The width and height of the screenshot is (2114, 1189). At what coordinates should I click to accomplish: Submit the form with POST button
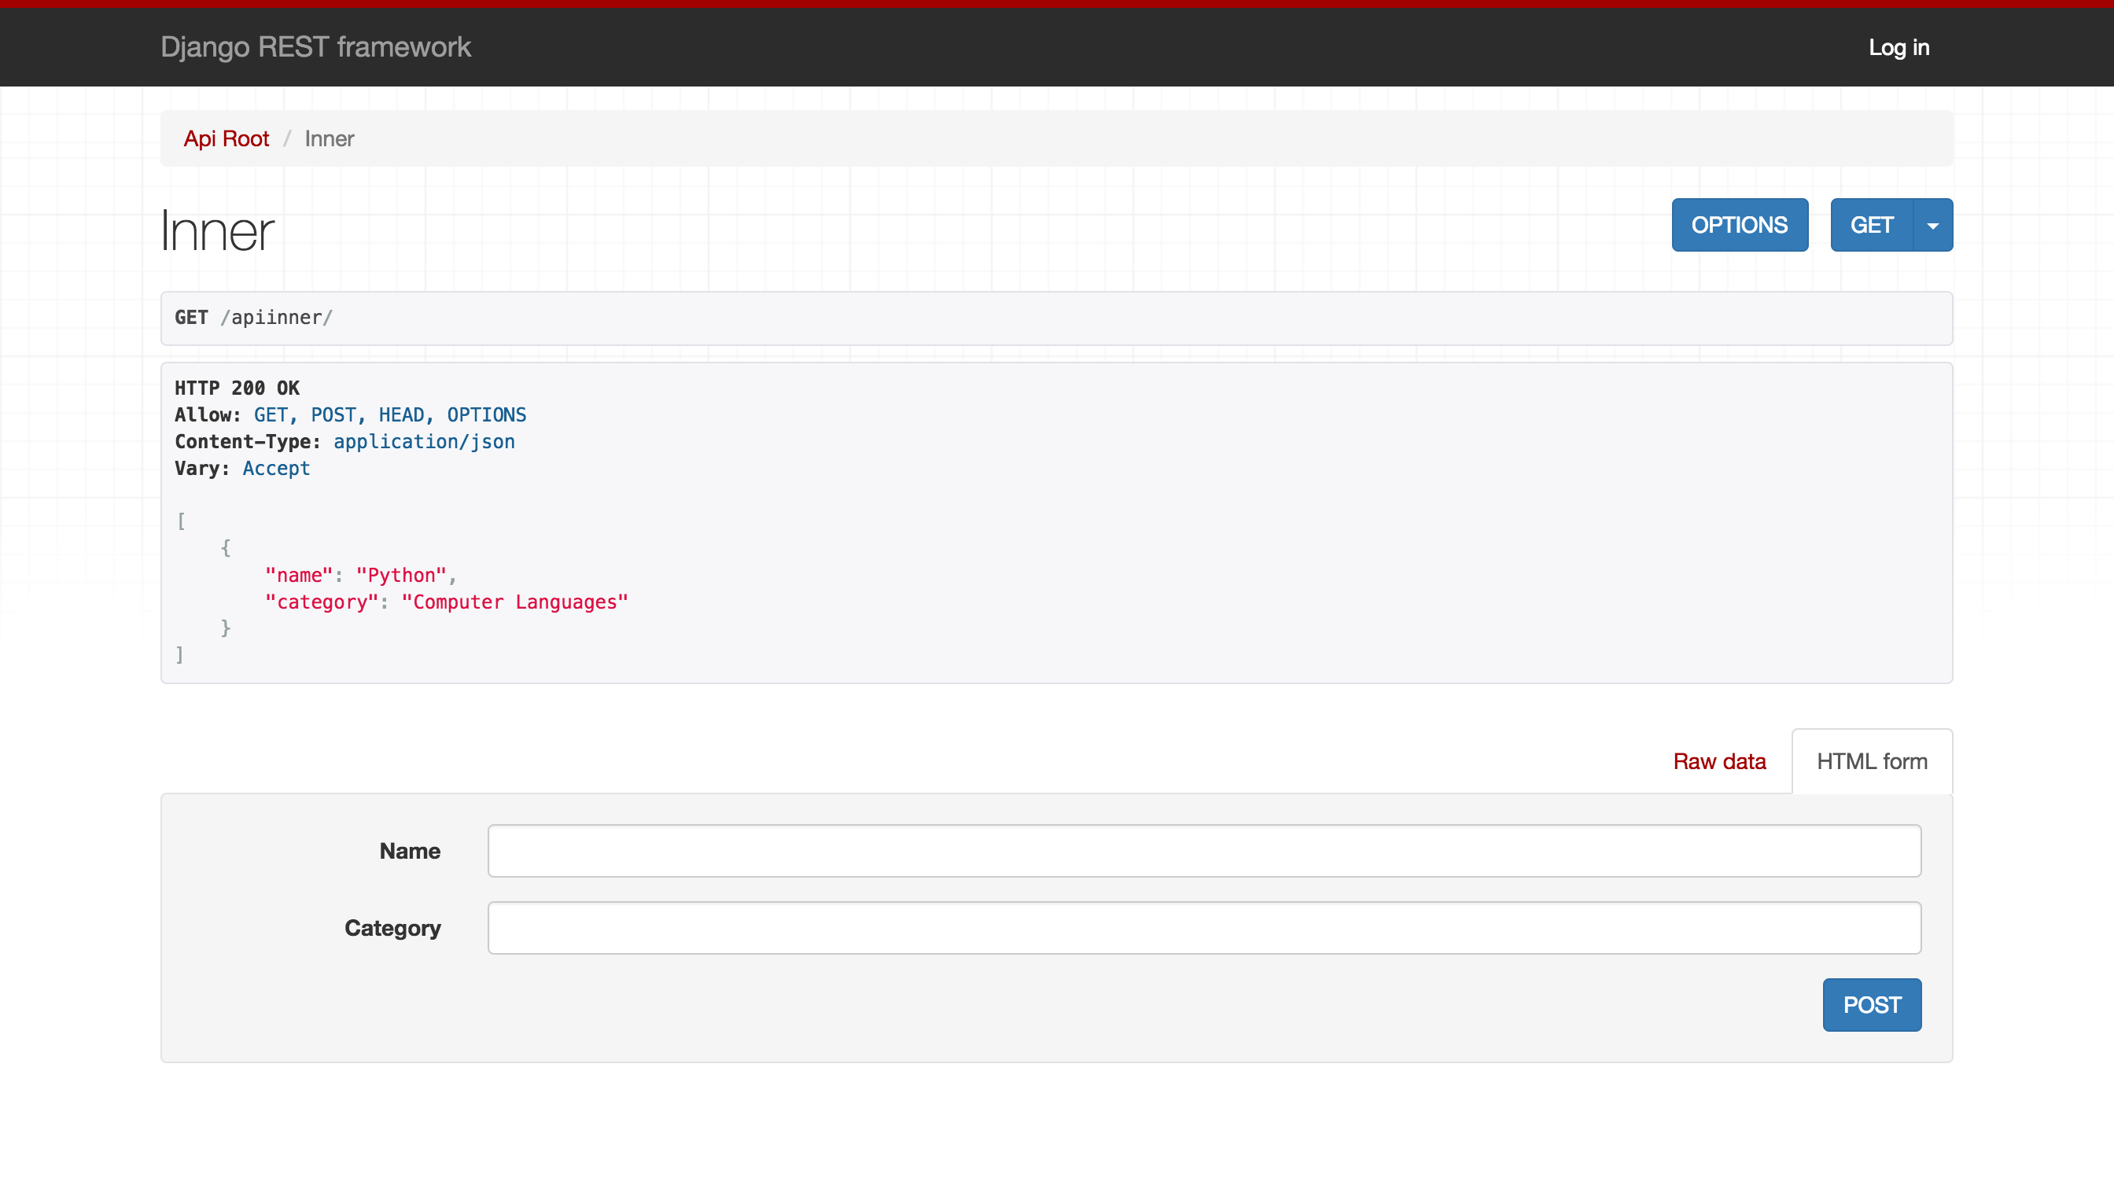(x=1871, y=1004)
